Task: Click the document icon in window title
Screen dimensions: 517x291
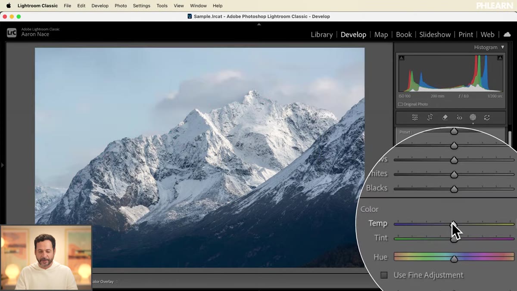Action: pyautogui.click(x=190, y=16)
